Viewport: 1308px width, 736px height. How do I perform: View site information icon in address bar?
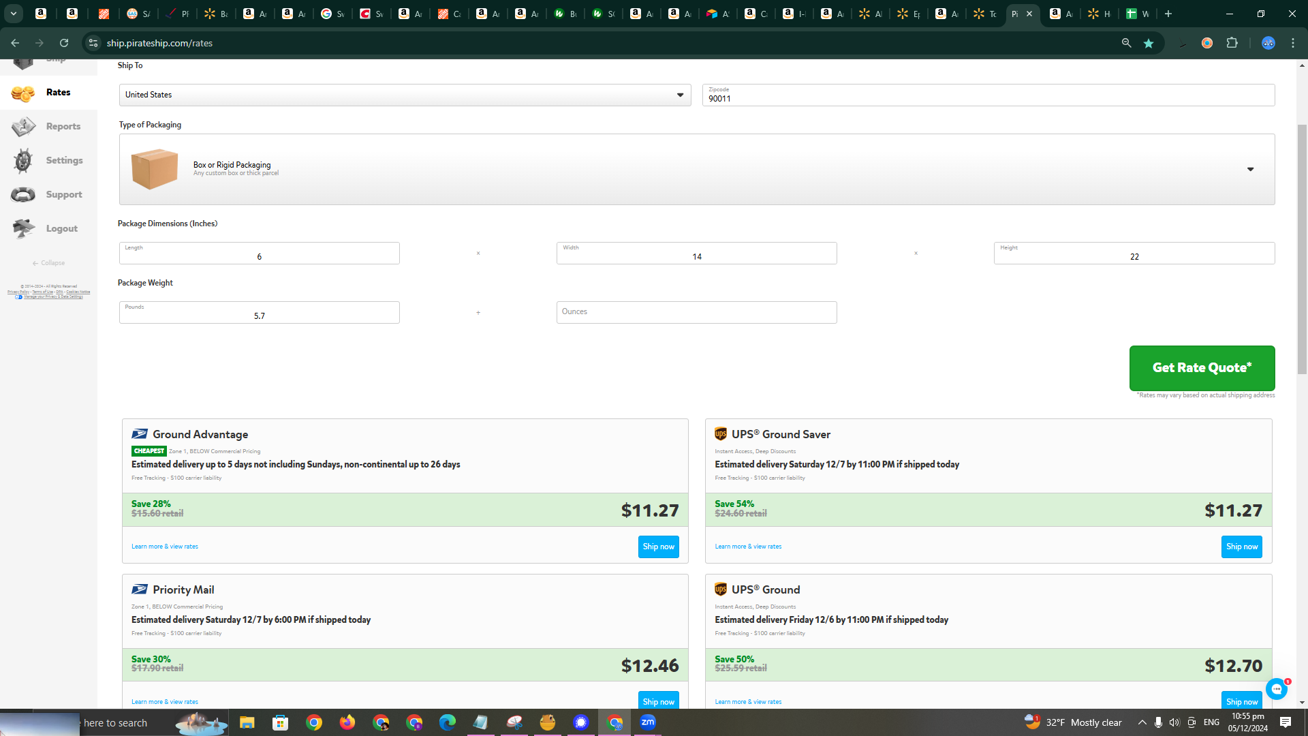tap(93, 43)
